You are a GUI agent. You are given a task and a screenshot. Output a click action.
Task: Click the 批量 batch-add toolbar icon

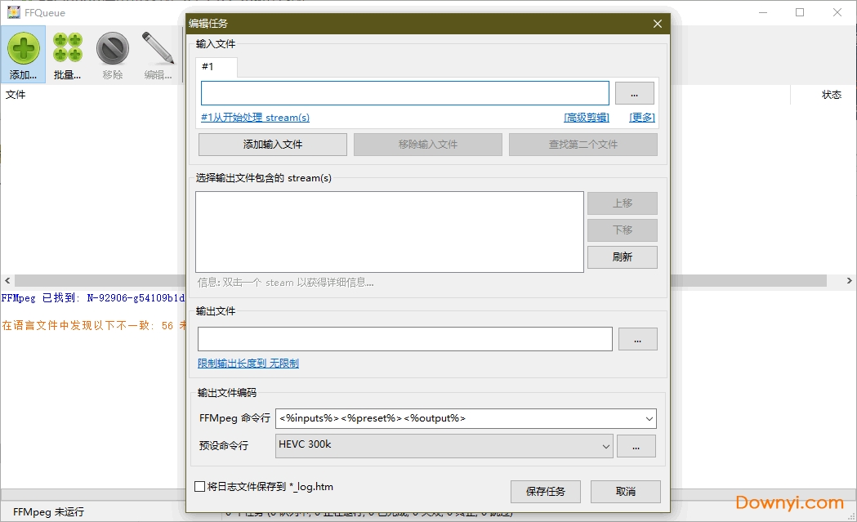click(x=67, y=55)
